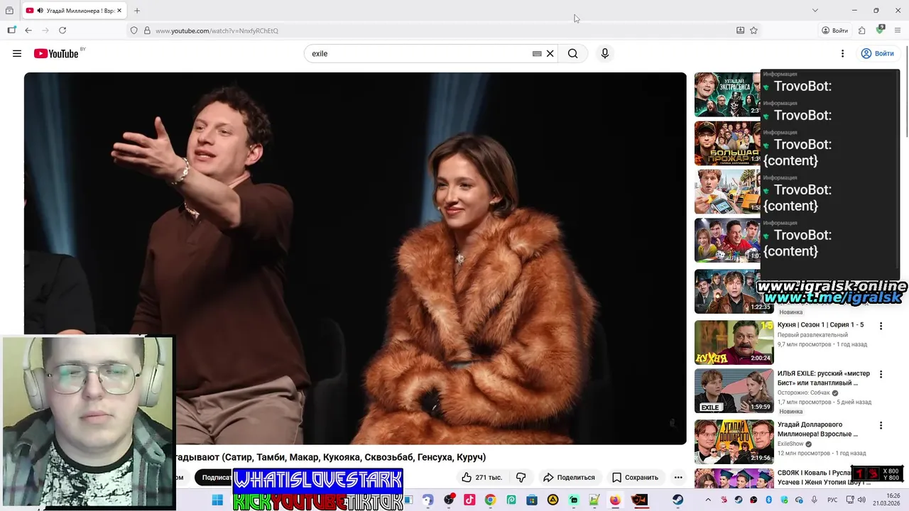Show the site security padlock info
The height and width of the screenshot is (511, 909).
pos(147,31)
